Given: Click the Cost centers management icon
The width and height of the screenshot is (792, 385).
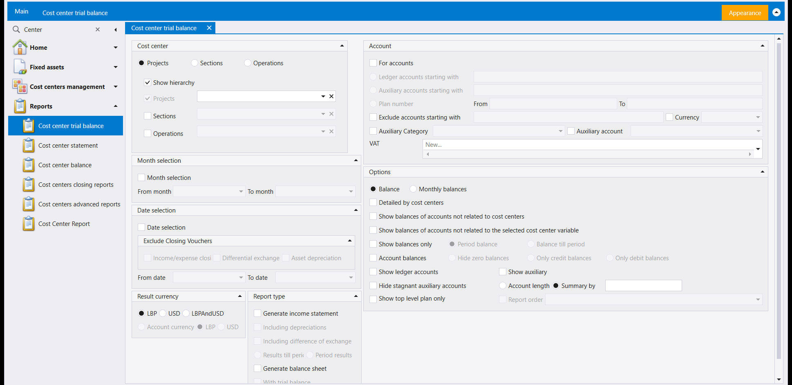Looking at the screenshot, I should [20, 86].
